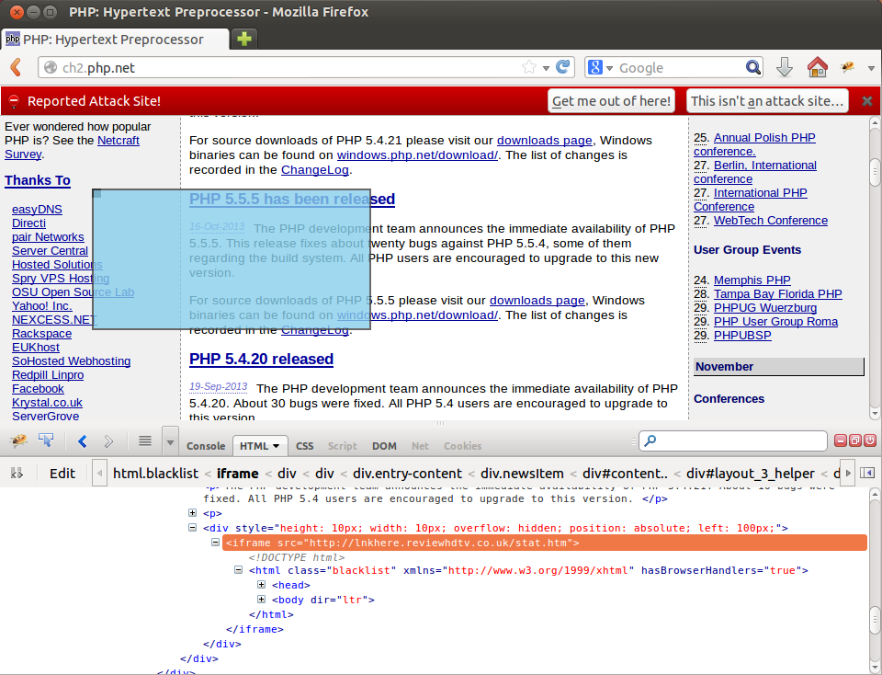Click the break on mutate icon
The image size is (882, 675).
pyautogui.click(x=17, y=474)
